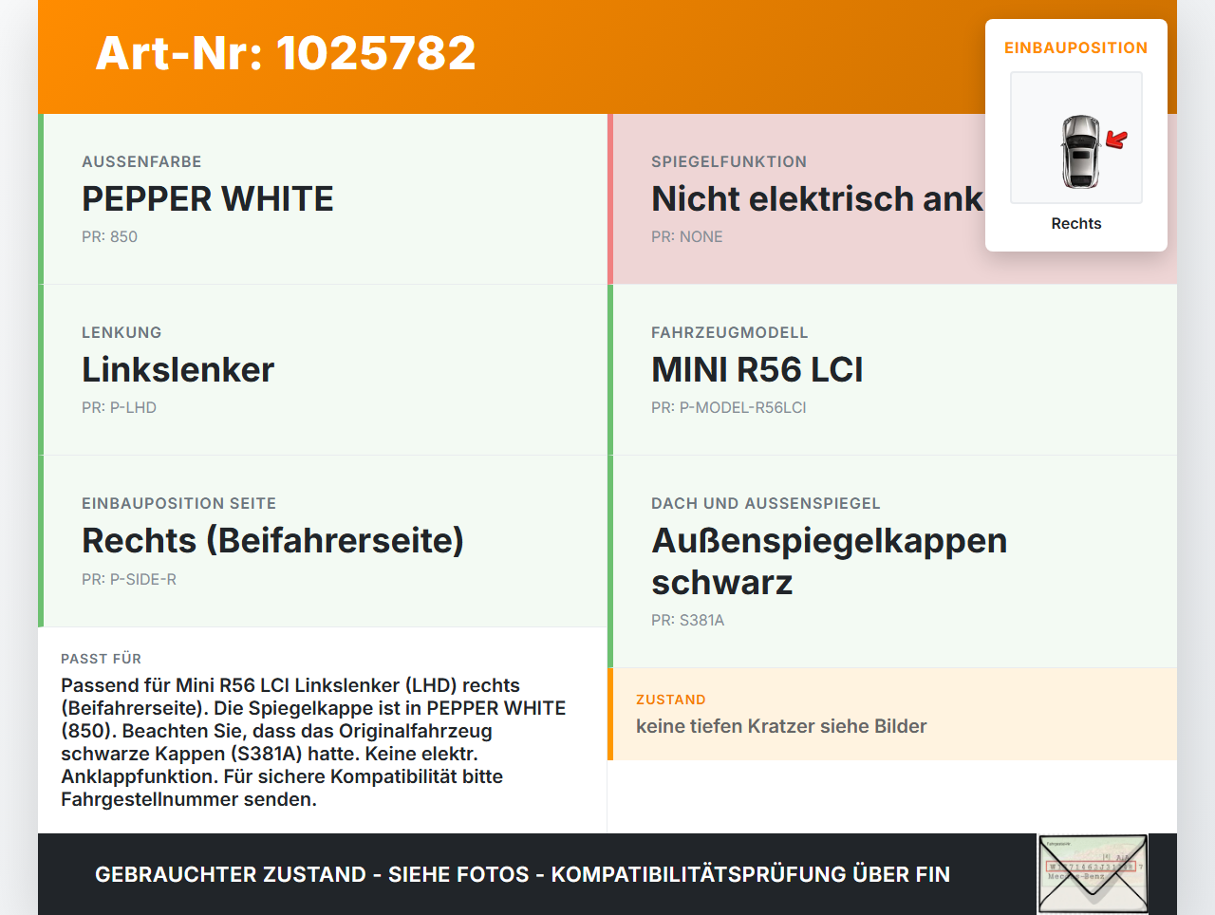Image resolution: width=1215 pixels, height=915 pixels.
Task: Click the Rechts caption under car image
Action: pyautogui.click(x=1076, y=223)
